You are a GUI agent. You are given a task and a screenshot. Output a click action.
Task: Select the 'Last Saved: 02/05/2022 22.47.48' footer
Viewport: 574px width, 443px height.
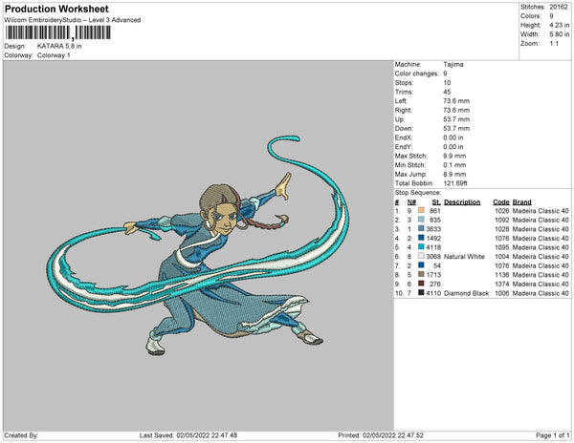(x=188, y=435)
